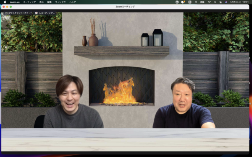Image resolution: width=252 pixels, height=157 pixels.
Task: Click the date and time display
Action: click(x=239, y=2)
